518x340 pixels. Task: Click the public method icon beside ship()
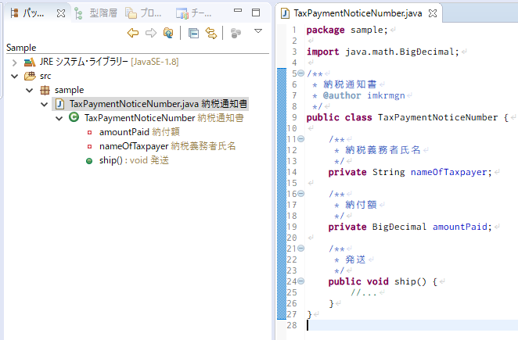89,161
